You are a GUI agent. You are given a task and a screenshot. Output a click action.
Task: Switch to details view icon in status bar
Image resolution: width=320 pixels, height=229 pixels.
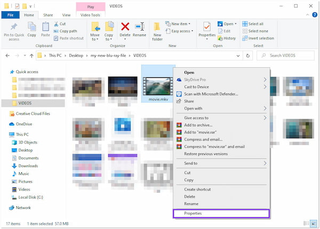[x=306, y=223]
